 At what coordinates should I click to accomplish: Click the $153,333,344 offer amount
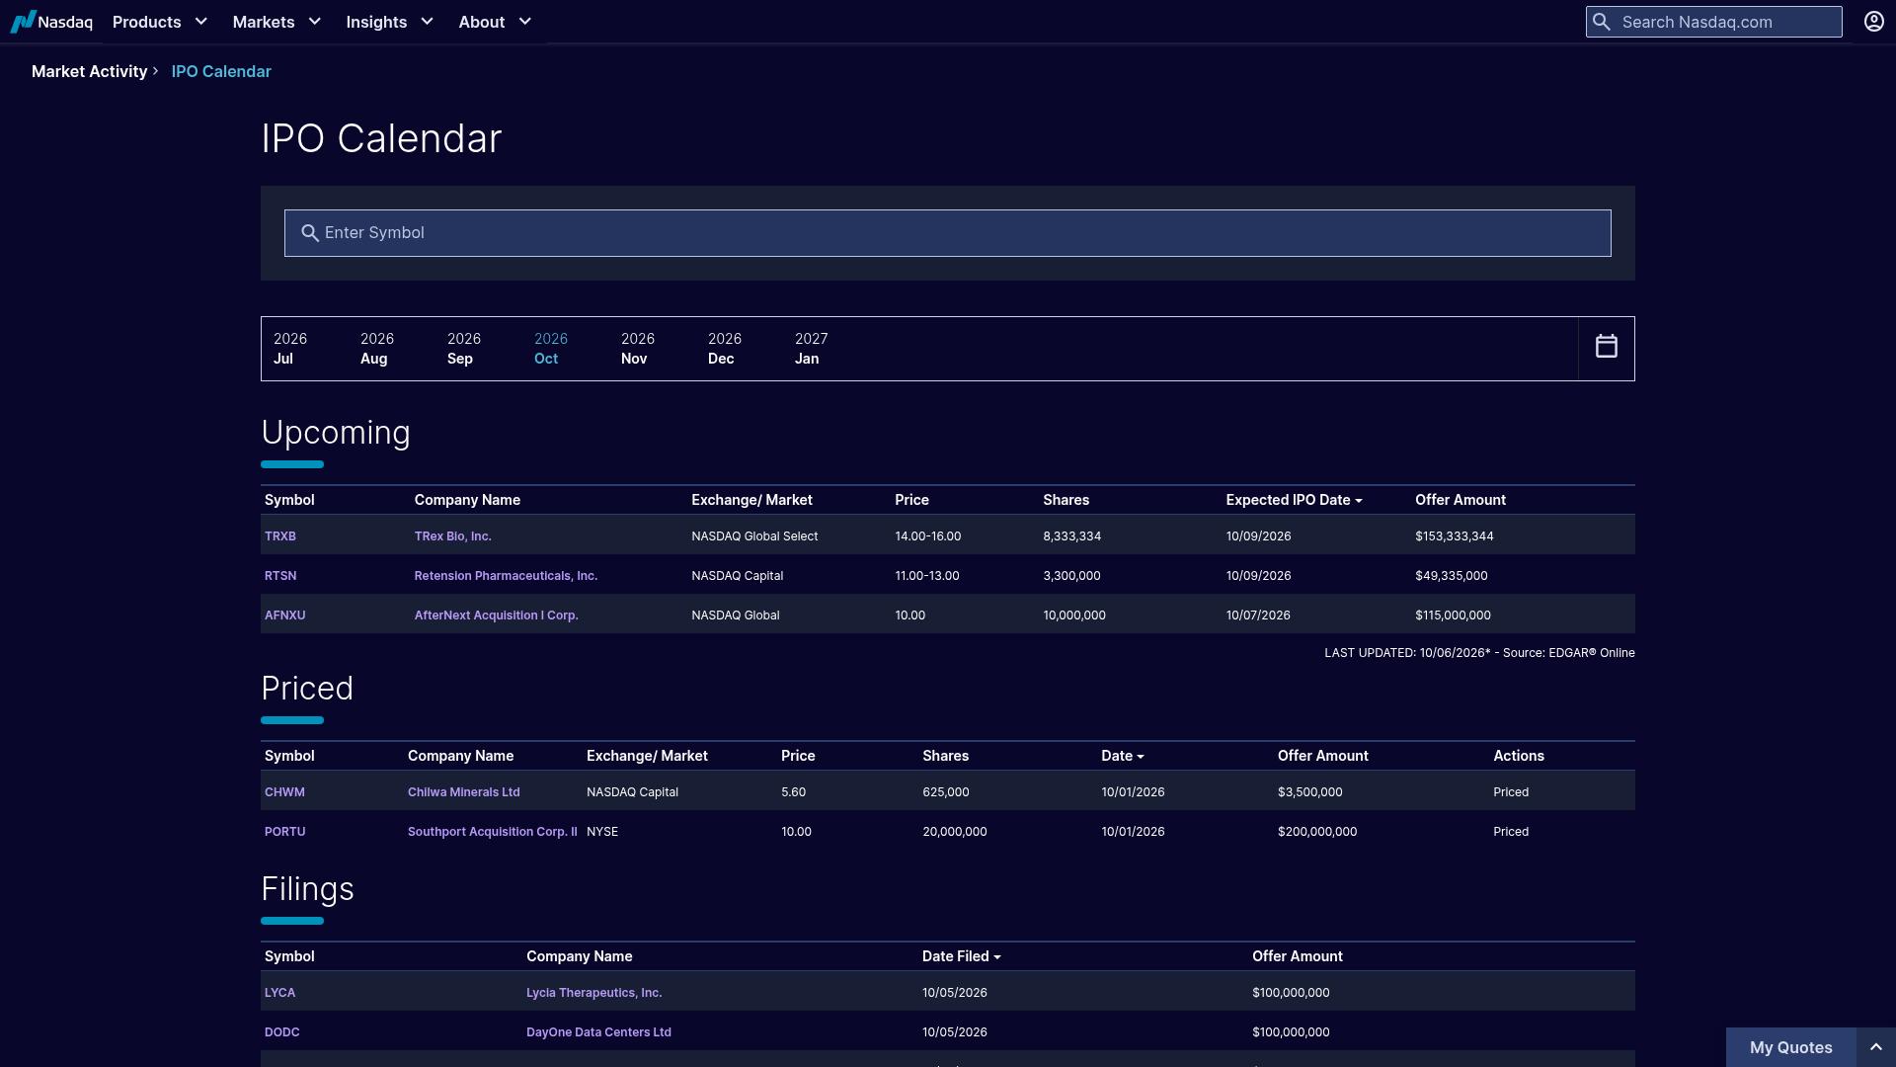[x=1454, y=536]
